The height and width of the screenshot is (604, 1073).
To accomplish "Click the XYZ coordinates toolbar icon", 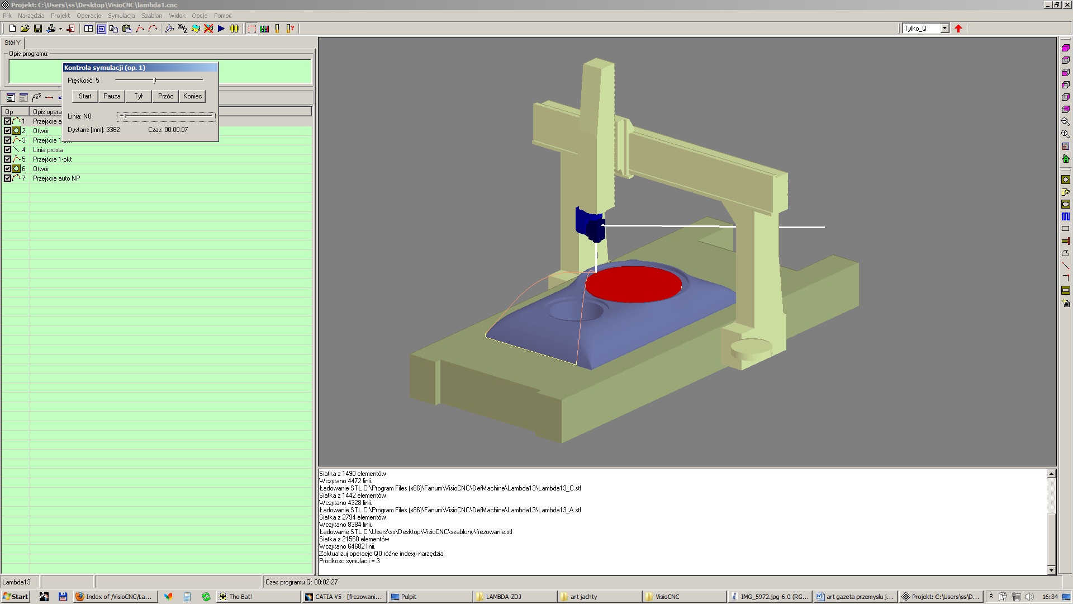I will point(182,29).
